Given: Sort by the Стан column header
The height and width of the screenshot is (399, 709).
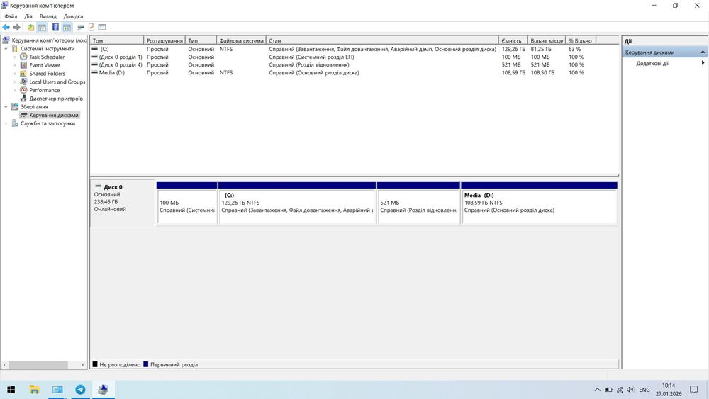Looking at the screenshot, I should coord(382,40).
